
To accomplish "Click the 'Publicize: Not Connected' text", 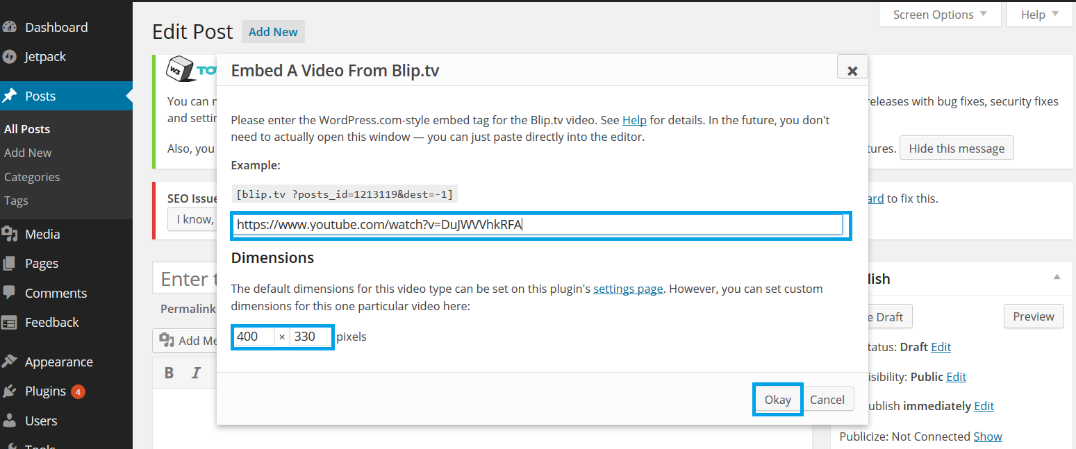I will (904, 437).
